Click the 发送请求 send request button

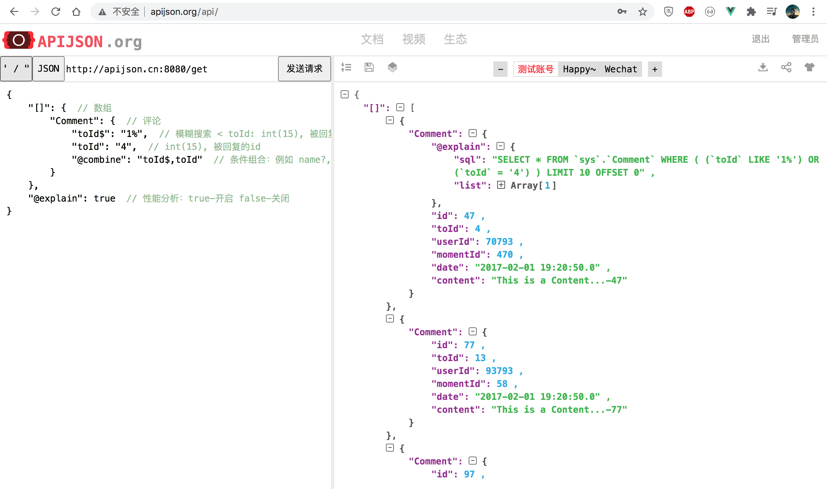(304, 69)
